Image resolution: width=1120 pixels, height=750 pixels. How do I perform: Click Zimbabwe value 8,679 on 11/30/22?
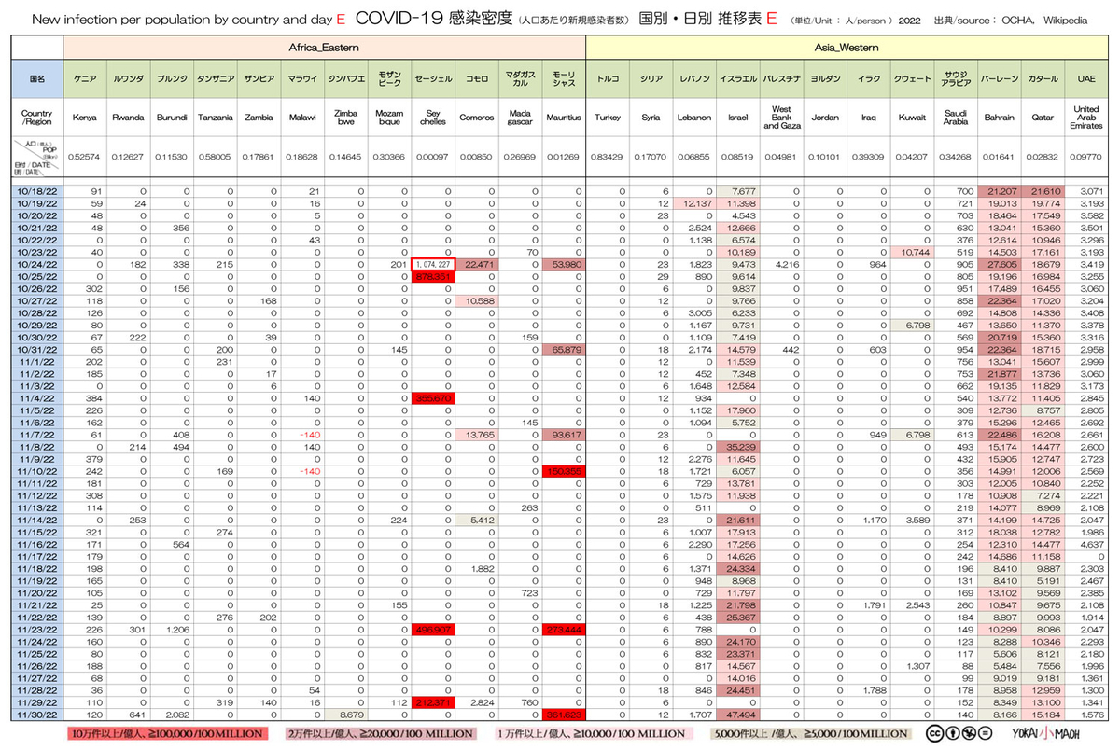pyautogui.click(x=345, y=713)
